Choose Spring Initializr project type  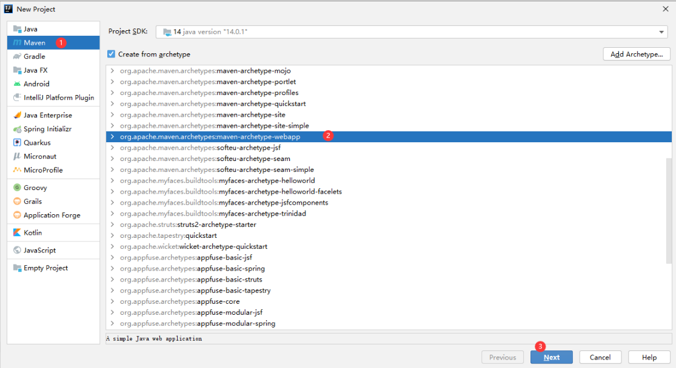47,129
